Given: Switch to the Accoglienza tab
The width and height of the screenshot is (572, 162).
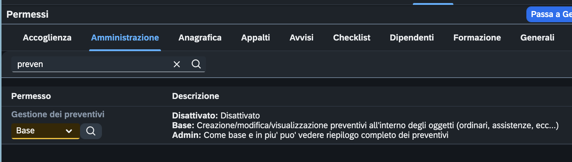Looking at the screenshot, I should click(x=47, y=38).
